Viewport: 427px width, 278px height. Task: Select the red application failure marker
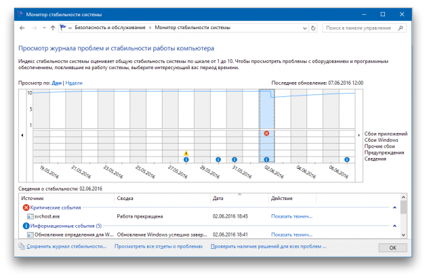tap(266, 134)
